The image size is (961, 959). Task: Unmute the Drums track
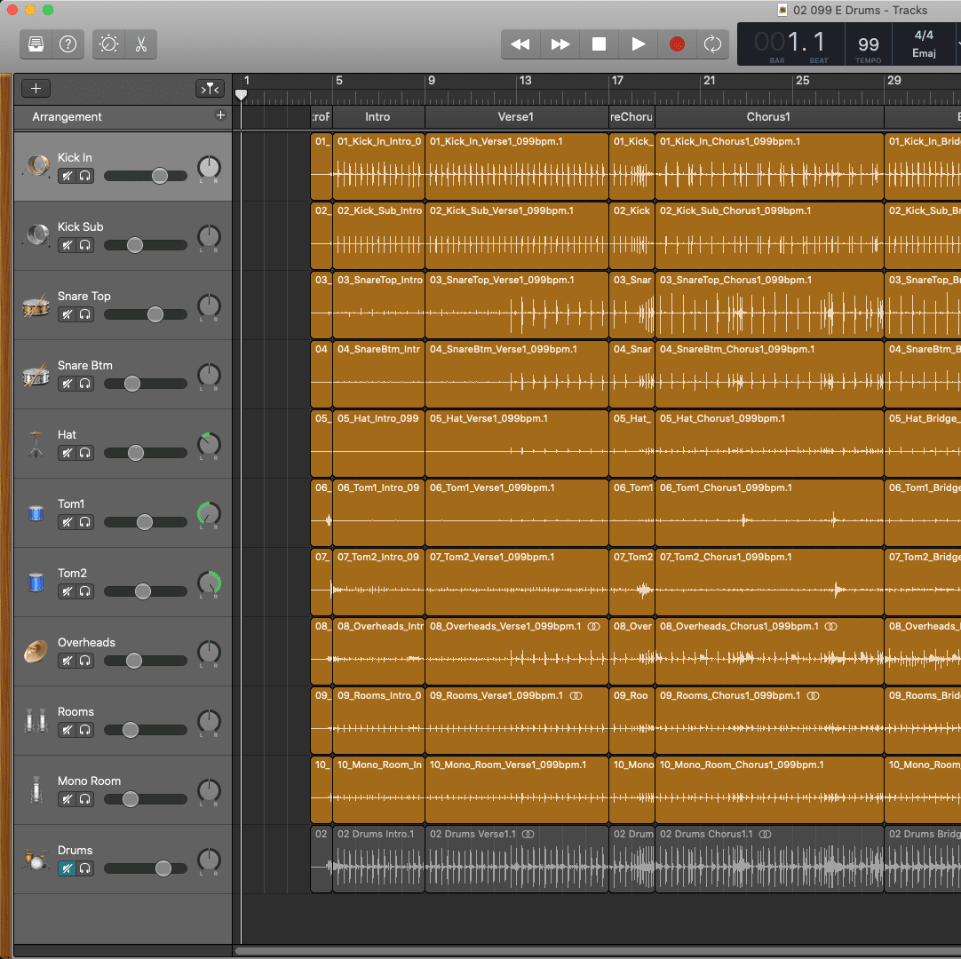click(67, 868)
